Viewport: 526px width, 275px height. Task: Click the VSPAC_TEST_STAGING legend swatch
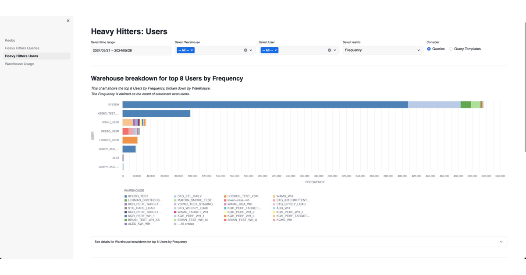click(175, 204)
